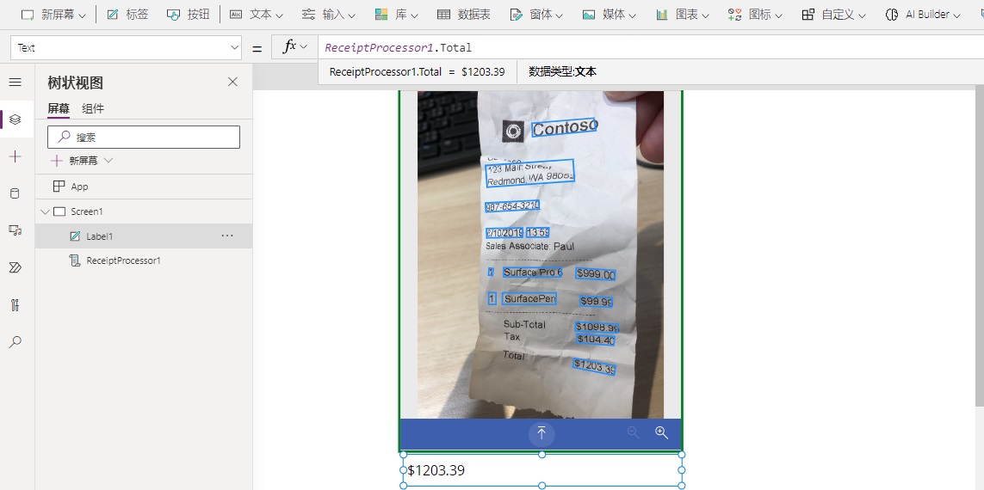Switch to the 屏幕 tab
984x490 pixels.
point(59,109)
